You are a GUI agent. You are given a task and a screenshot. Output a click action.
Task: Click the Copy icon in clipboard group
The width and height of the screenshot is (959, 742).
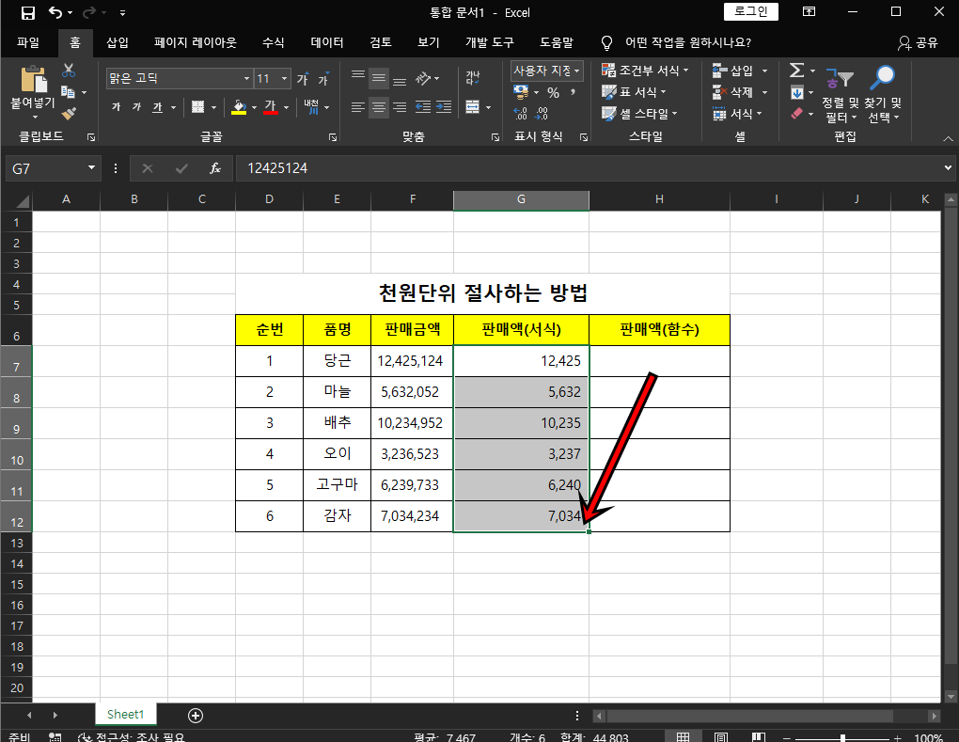[68, 92]
